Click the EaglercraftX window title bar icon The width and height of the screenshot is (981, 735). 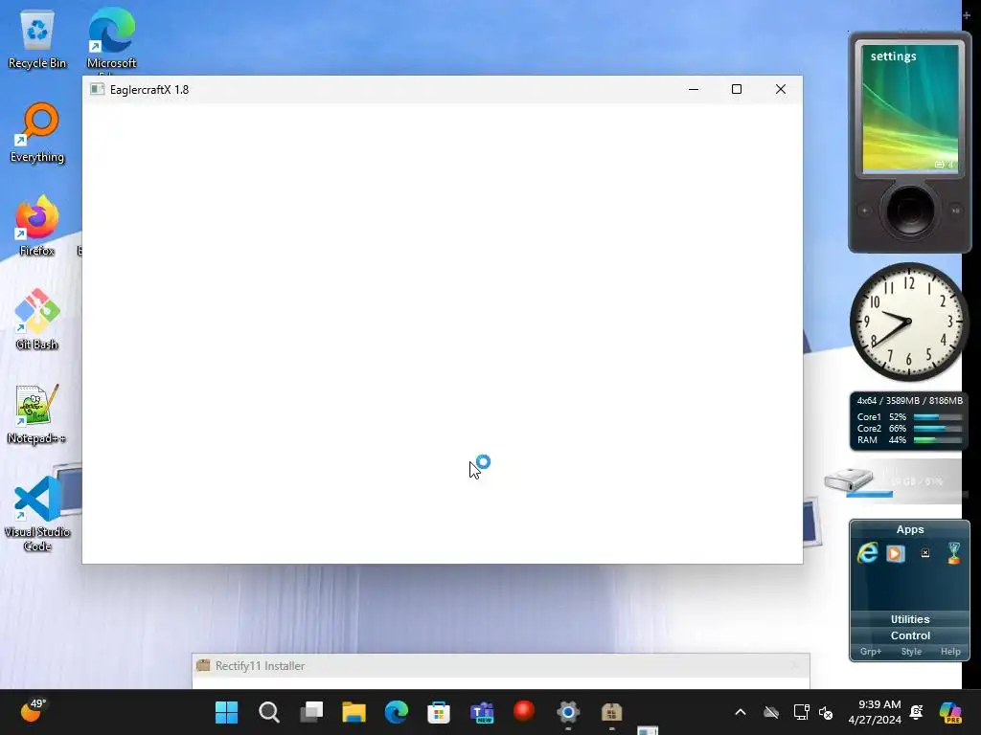(x=97, y=89)
